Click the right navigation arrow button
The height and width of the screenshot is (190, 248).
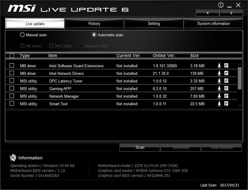click(231, 13)
